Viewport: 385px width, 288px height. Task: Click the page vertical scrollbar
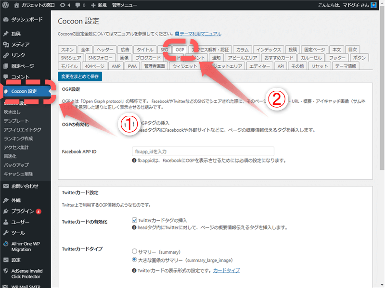(382, 88)
